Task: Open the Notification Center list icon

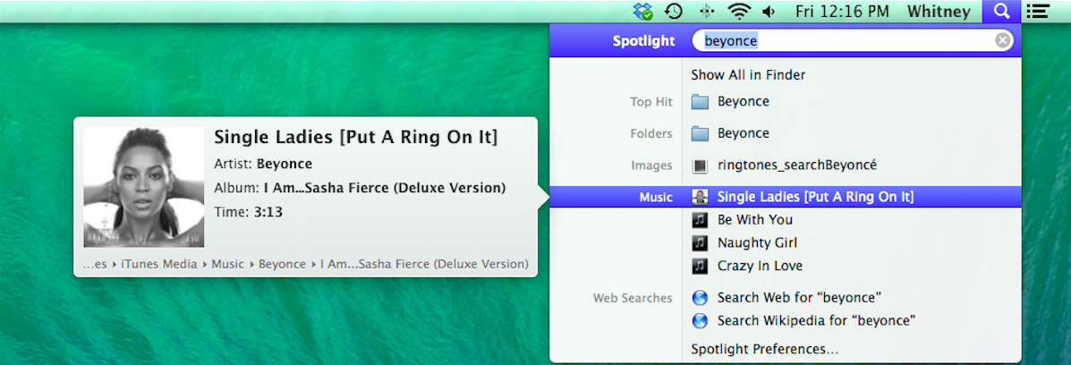Action: [x=1038, y=12]
